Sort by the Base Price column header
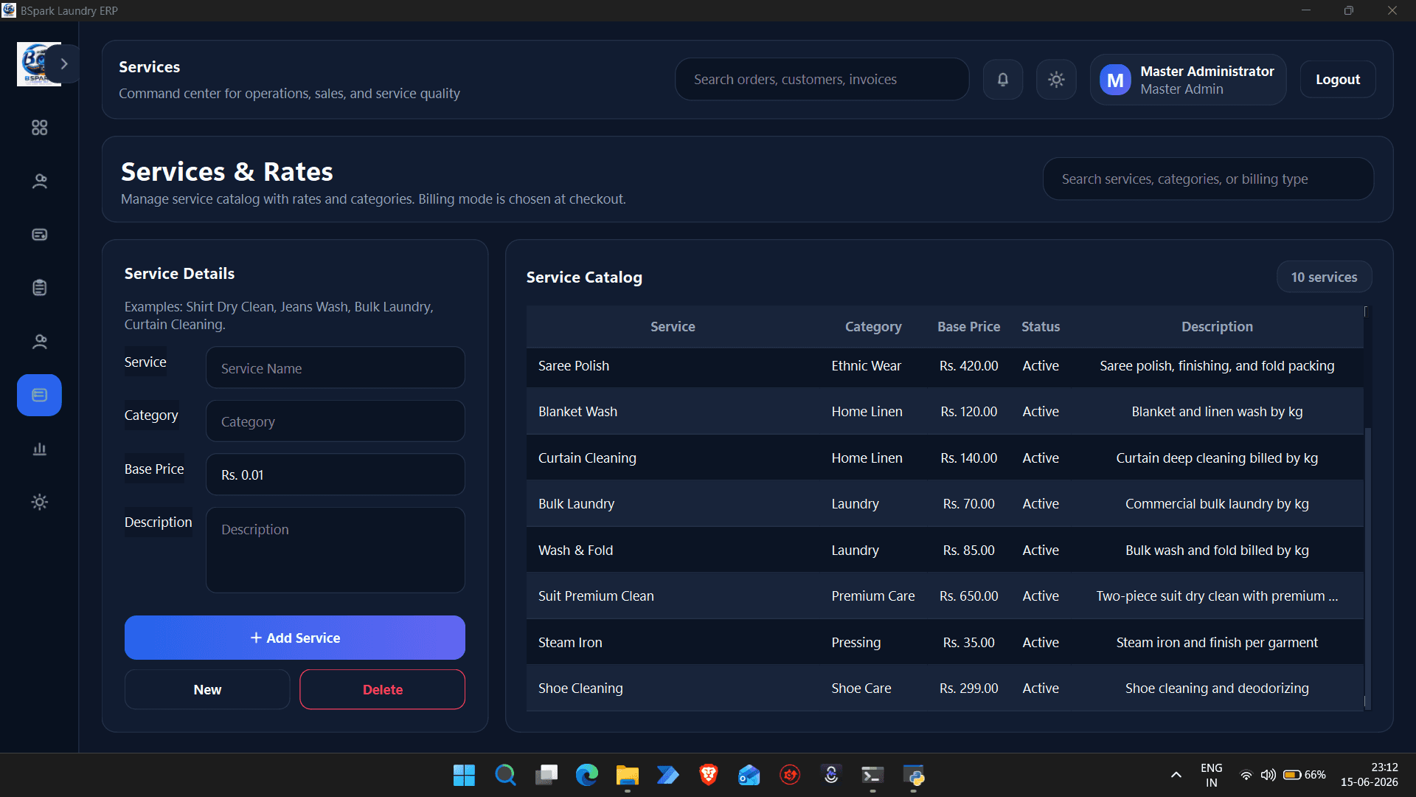1416x797 pixels. [968, 326]
